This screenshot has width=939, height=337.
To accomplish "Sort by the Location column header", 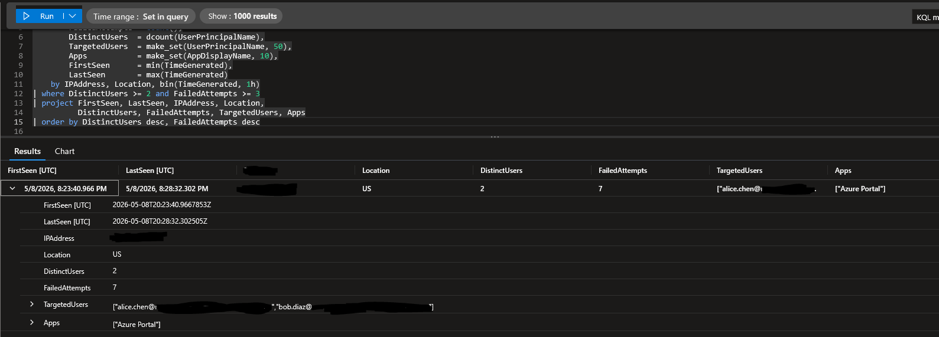I will (x=376, y=171).
